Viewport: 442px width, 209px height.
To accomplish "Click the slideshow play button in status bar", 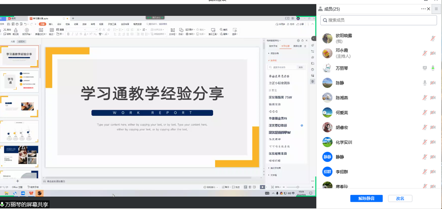I will pyautogui.click(x=262, y=187).
